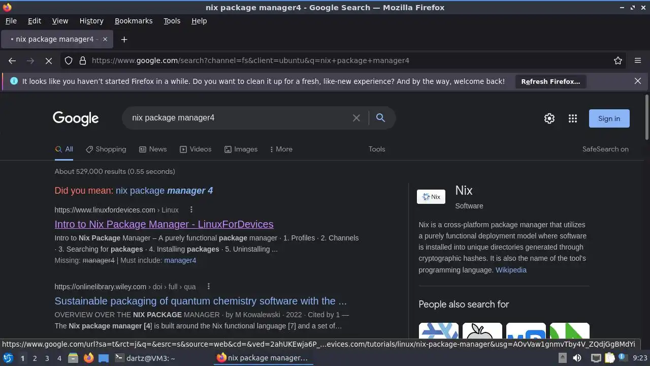
Task: Open the Help menu
Action: coord(199,21)
